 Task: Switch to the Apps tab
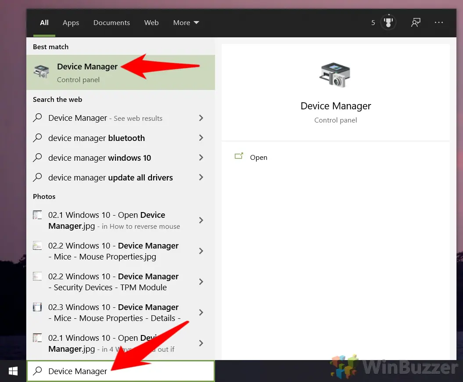coord(71,23)
